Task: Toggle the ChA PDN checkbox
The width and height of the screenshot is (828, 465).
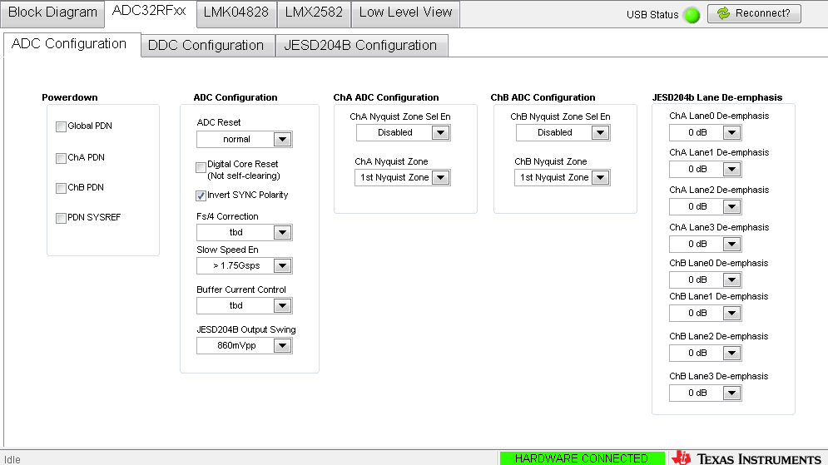Action: [x=61, y=158]
